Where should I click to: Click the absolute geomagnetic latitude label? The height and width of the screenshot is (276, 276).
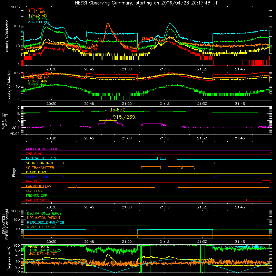[238, 247]
